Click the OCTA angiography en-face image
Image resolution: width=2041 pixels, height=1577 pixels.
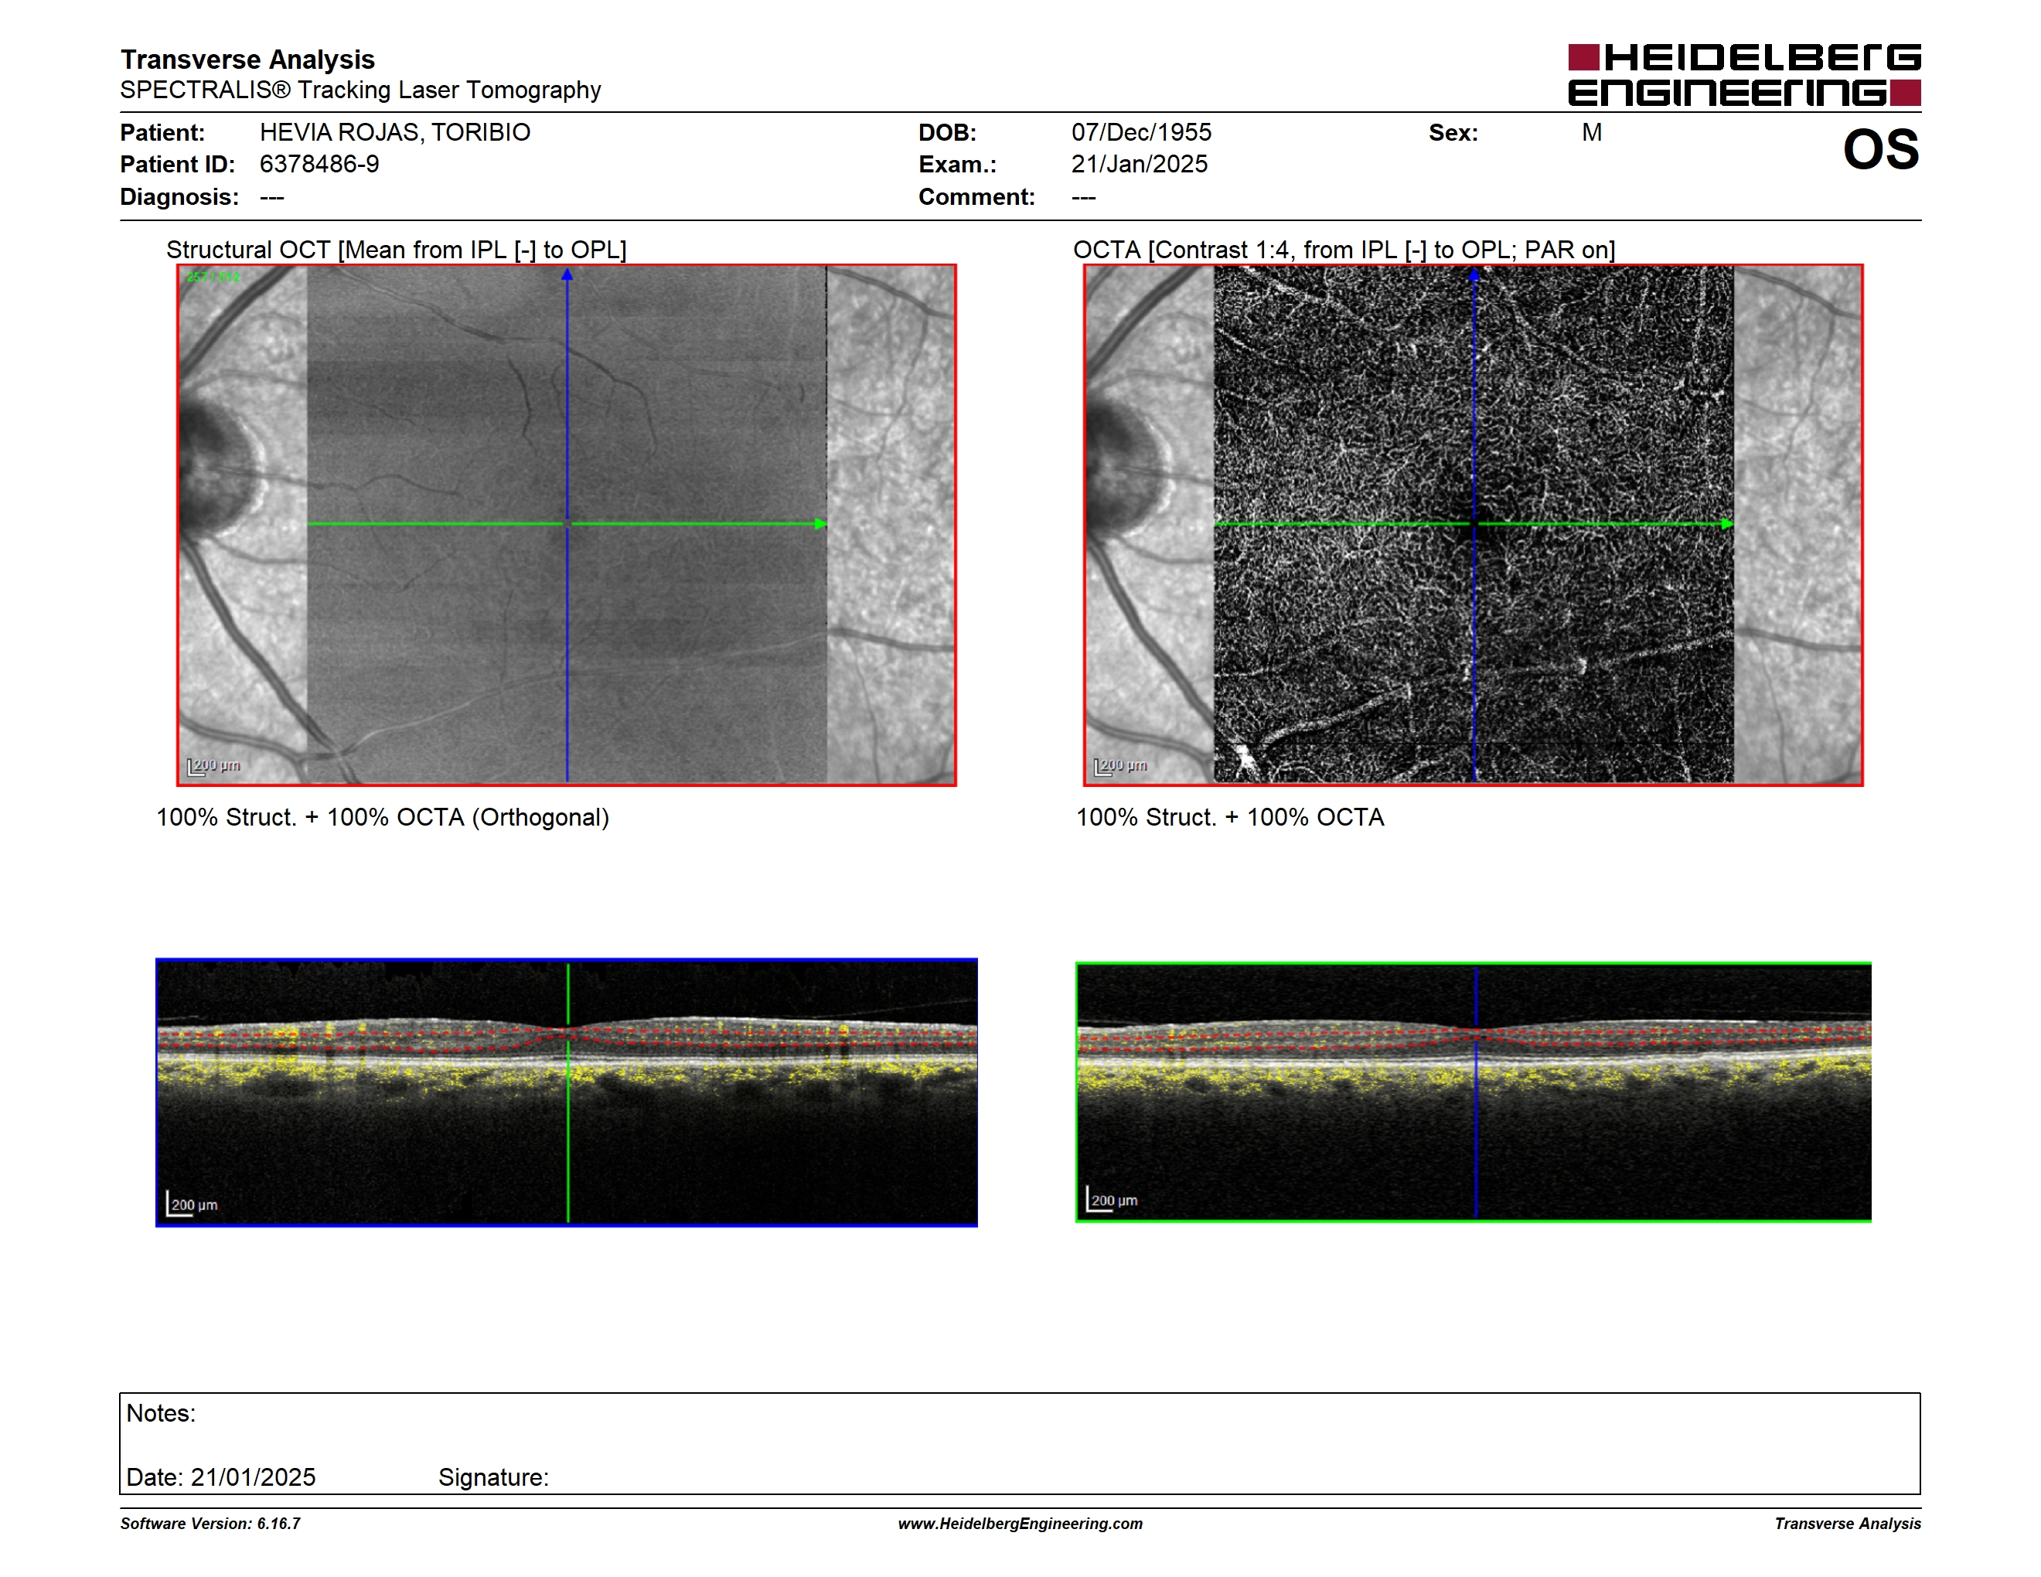tap(1473, 525)
